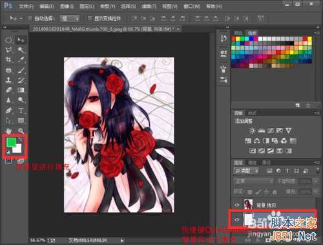Viewport: 323px width, 245px height.
Task: Select the Brush tool
Action: point(21,70)
